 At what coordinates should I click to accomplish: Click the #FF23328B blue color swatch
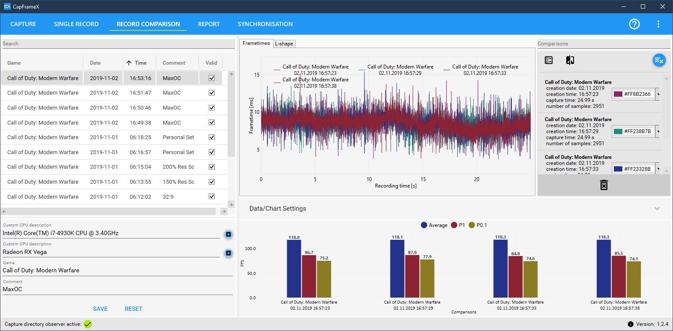[618, 169]
